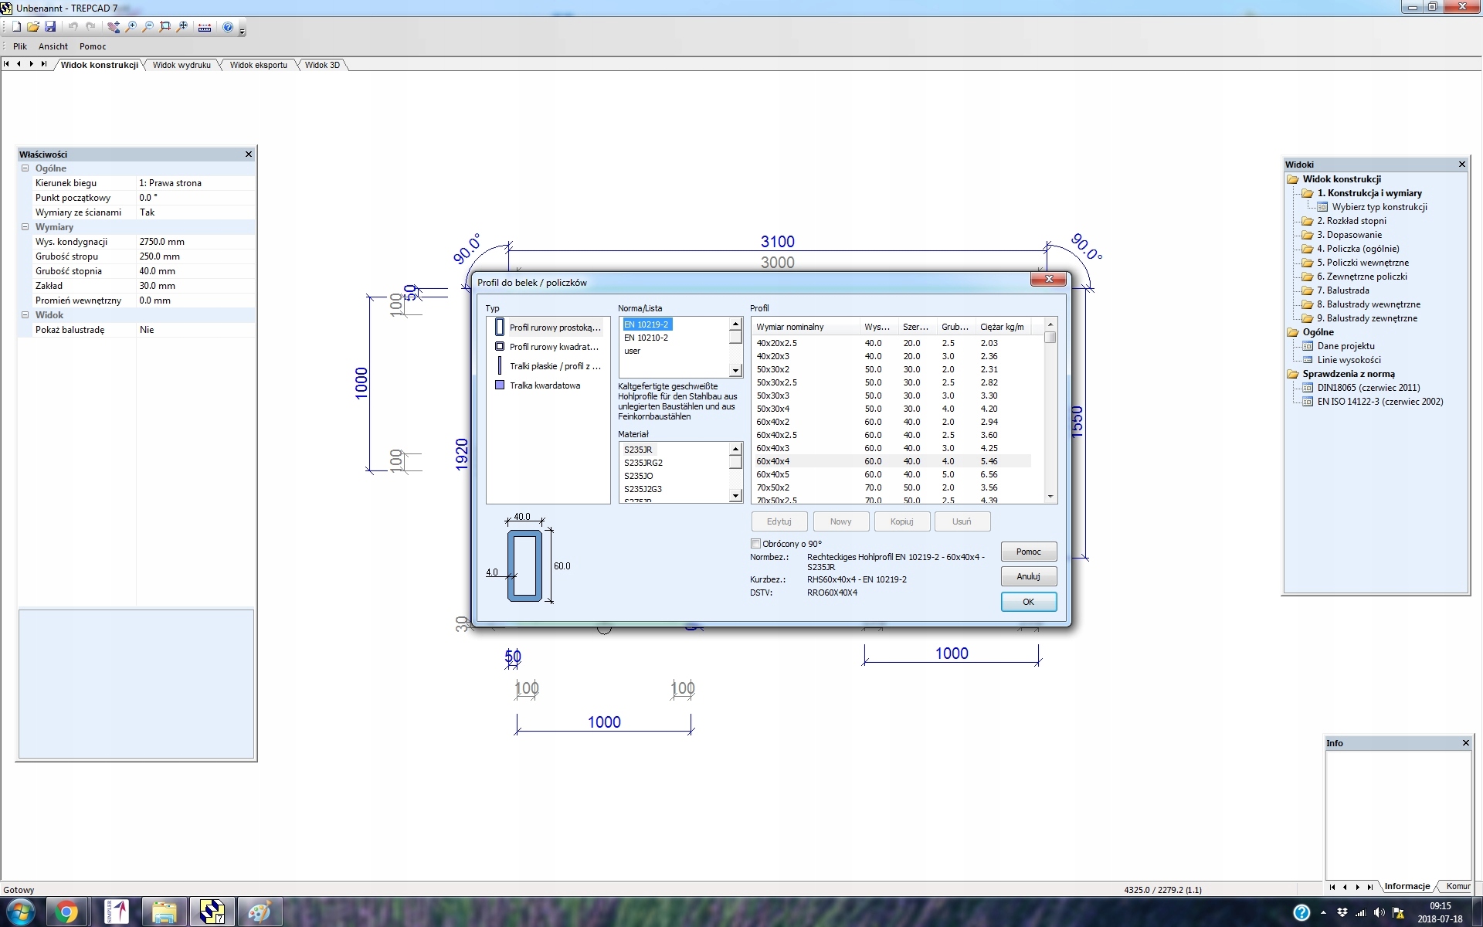Activate the pan hand tool
1483x927 pixels.
tap(114, 27)
